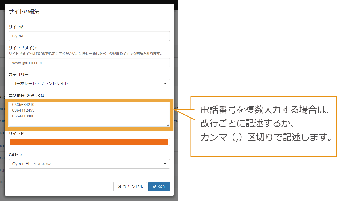Click the サイト名 field containing Gyro-n
The height and width of the screenshot is (201, 337).
point(89,36)
